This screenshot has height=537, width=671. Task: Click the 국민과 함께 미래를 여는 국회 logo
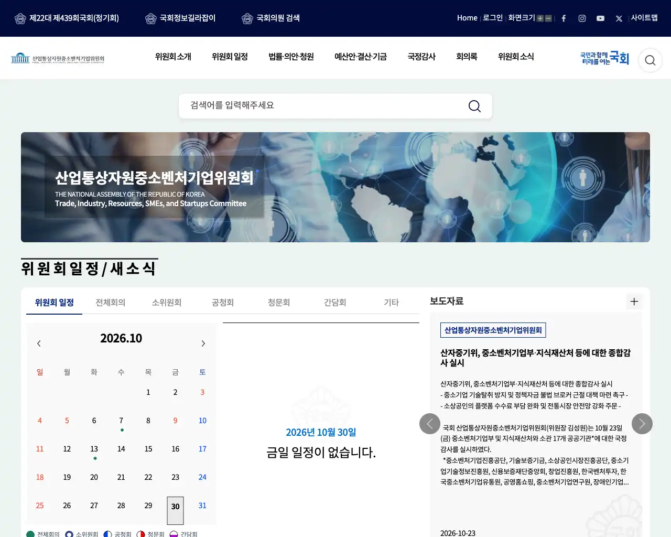click(604, 58)
